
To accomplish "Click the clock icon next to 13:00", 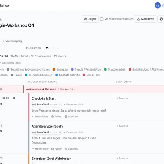I will [14, 98].
